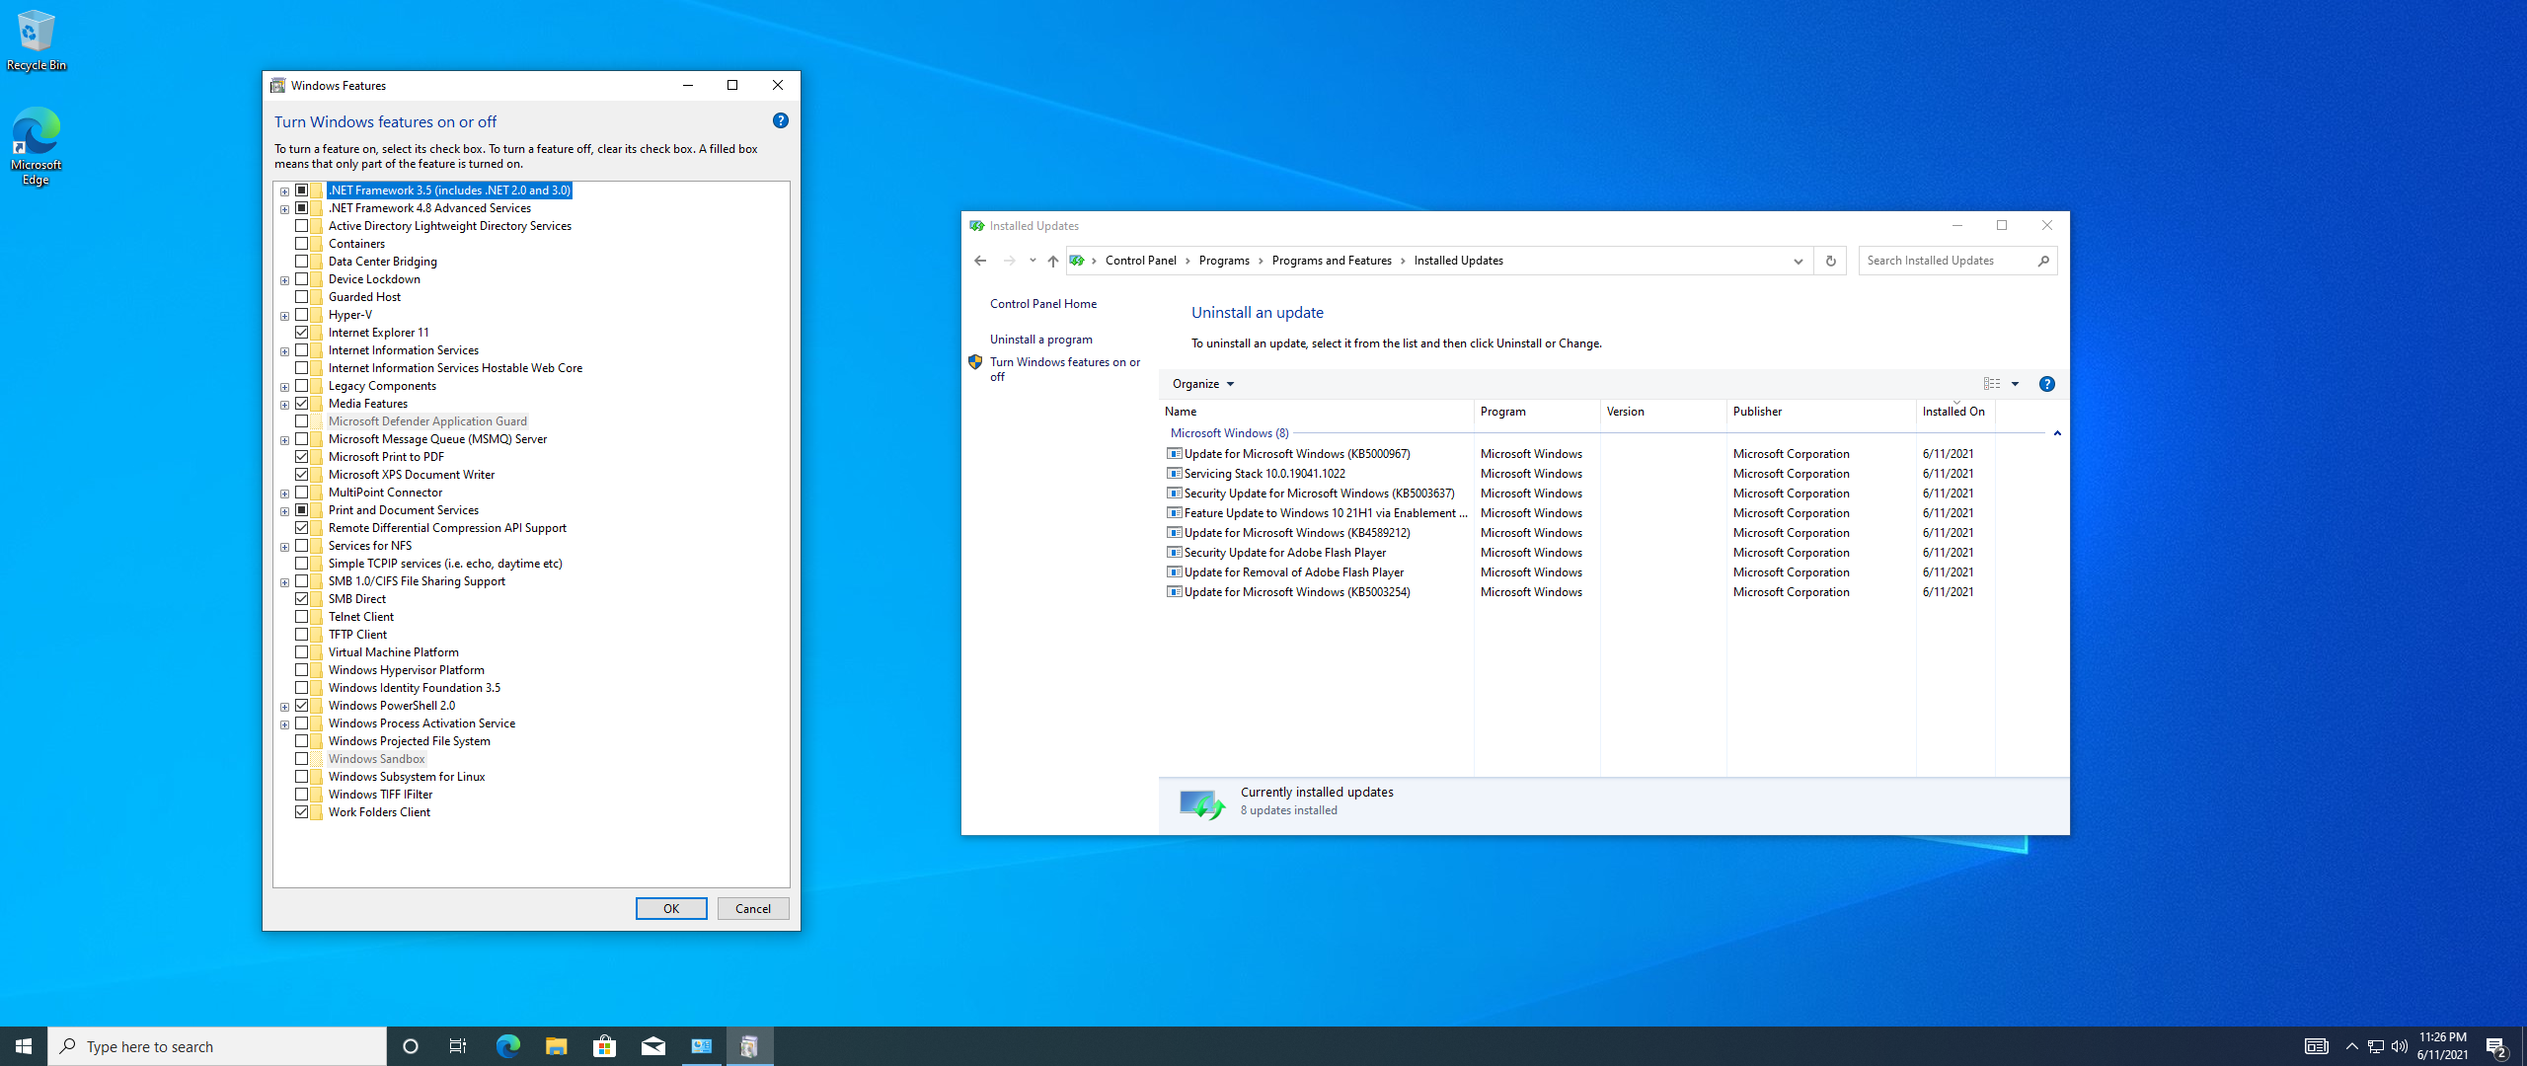Click the Installed Updates help icon
Viewport: 2527px width, 1066px height.
[2046, 383]
